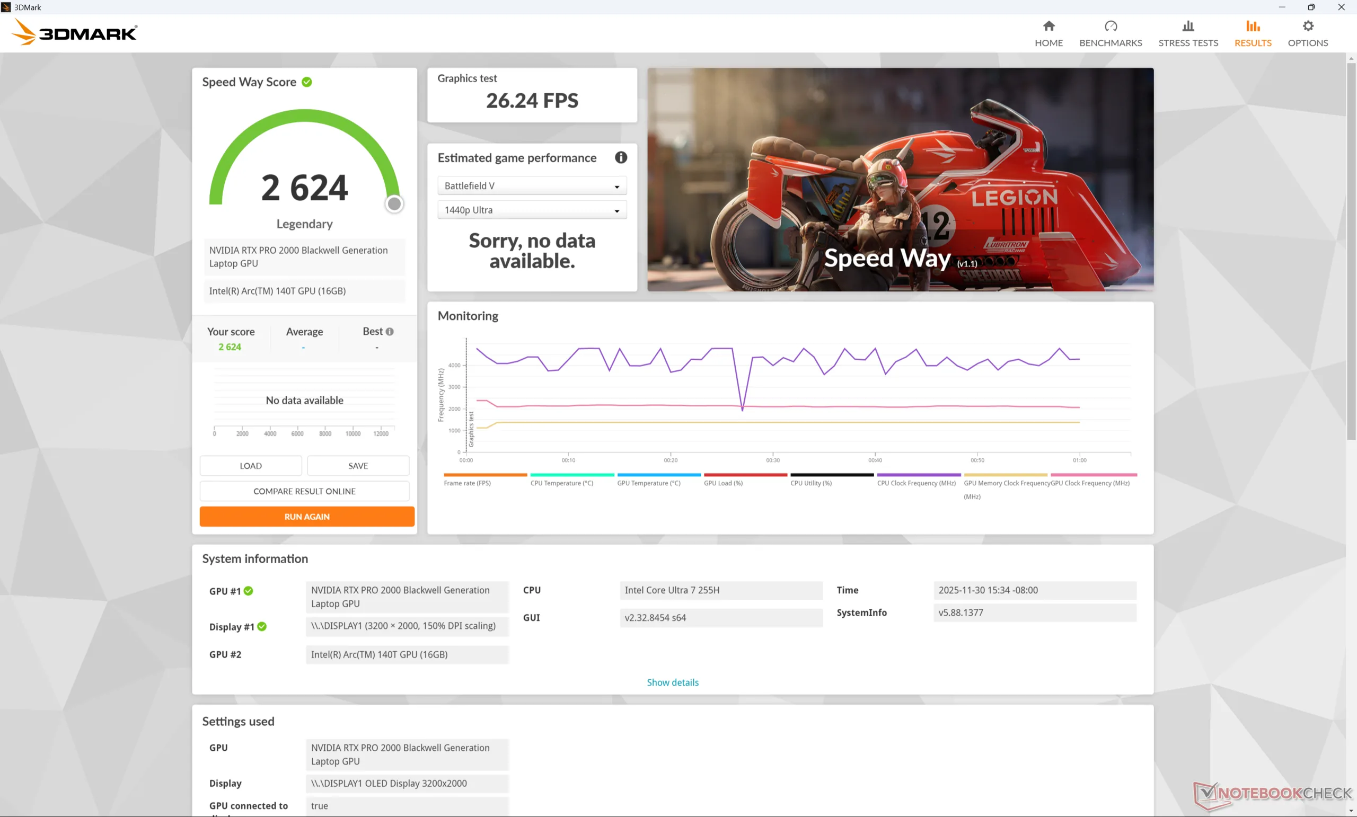Click the 3DMark logo in header
This screenshot has width=1357, height=817.
pos(75,33)
